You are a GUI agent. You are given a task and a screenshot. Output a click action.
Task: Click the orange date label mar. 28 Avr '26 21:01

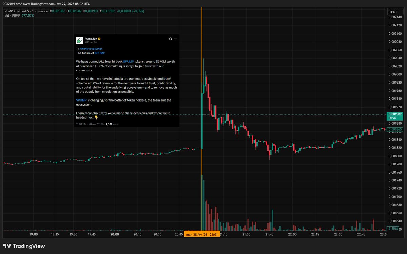tap(202, 234)
